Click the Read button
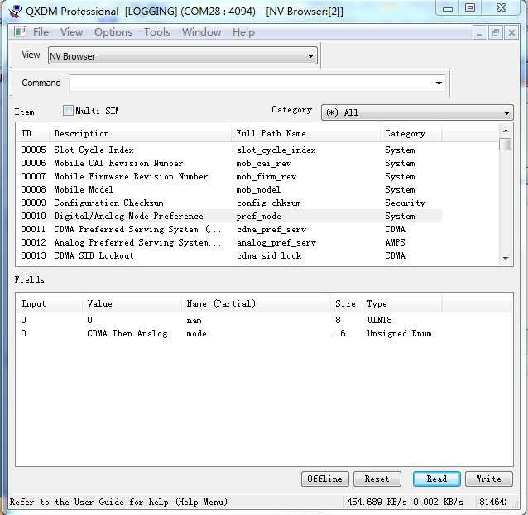Screen dimensions: 528x515 [437, 479]
